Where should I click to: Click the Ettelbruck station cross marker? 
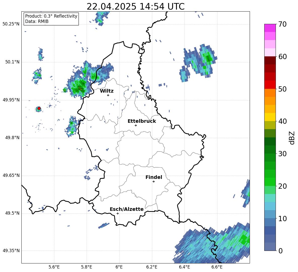[x=136, y=125]
